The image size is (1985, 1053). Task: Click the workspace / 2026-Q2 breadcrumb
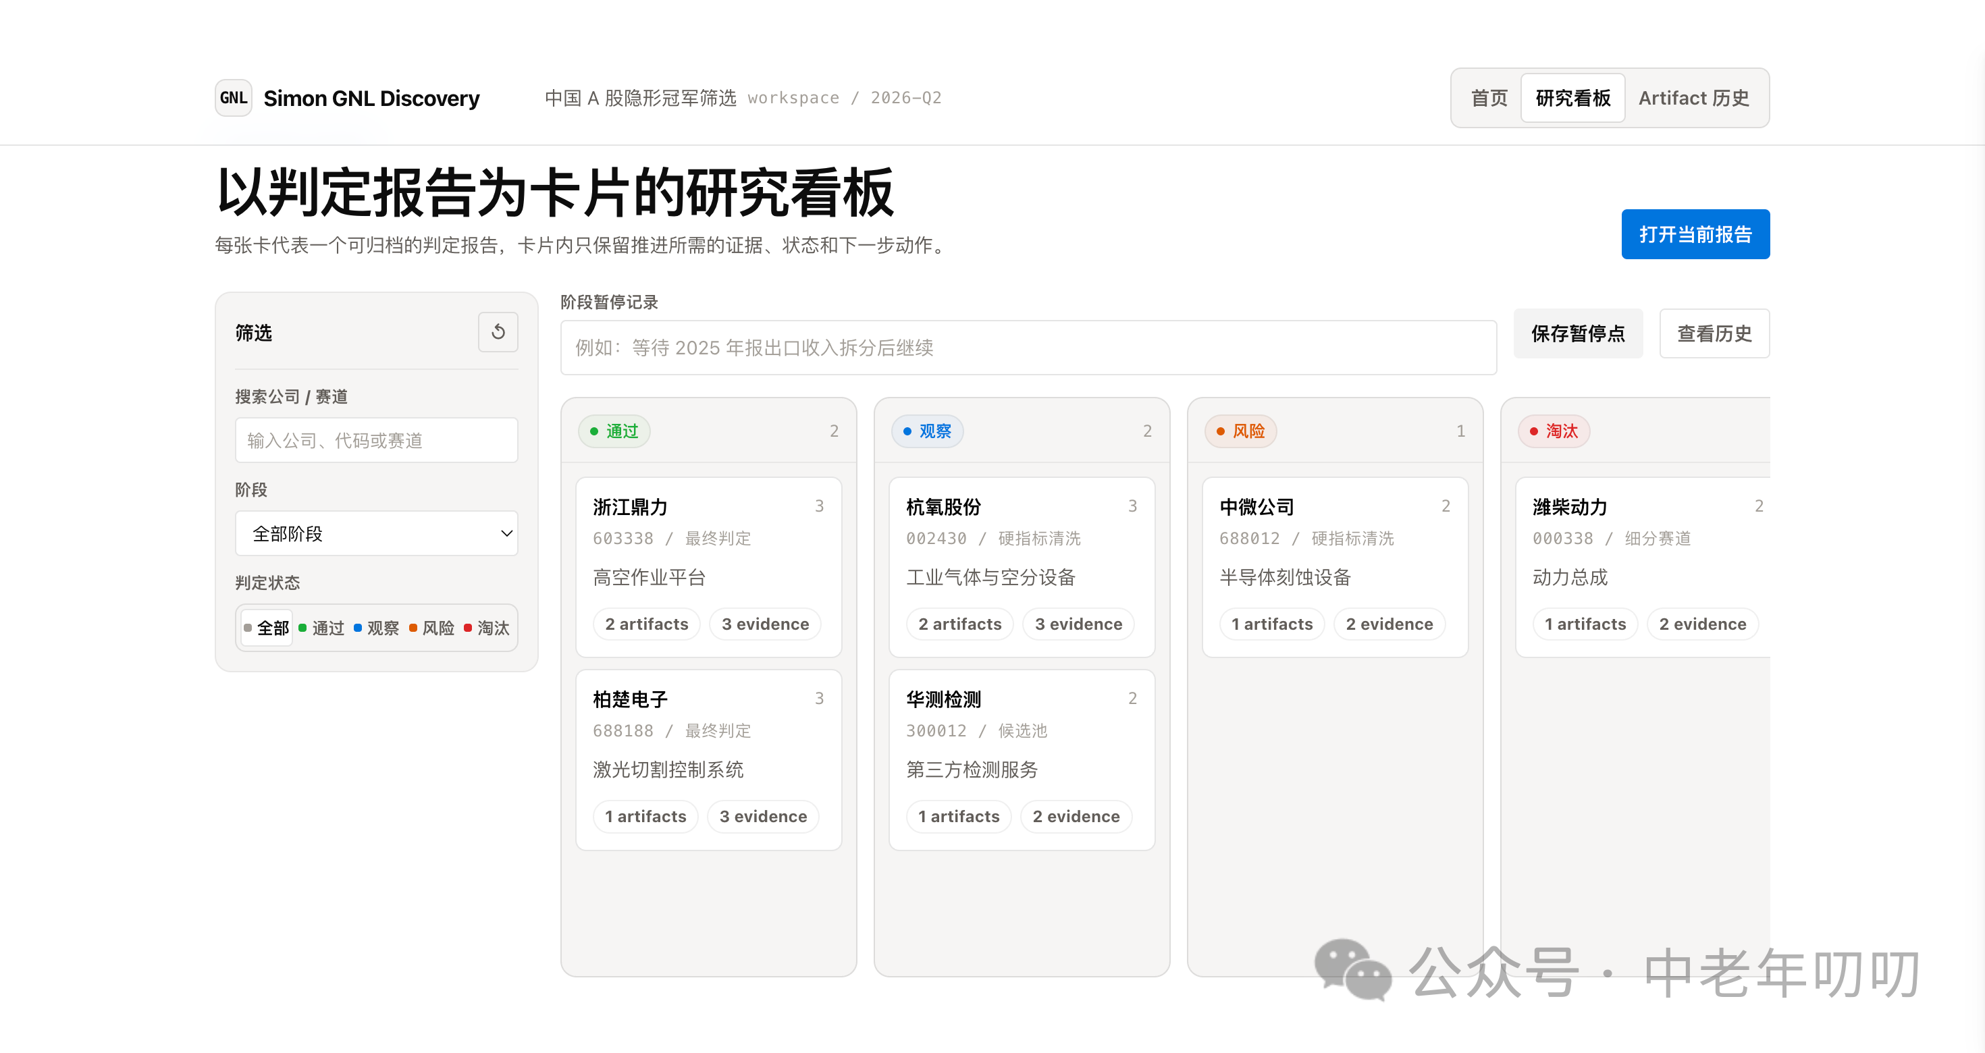click(x=844, y=98)
